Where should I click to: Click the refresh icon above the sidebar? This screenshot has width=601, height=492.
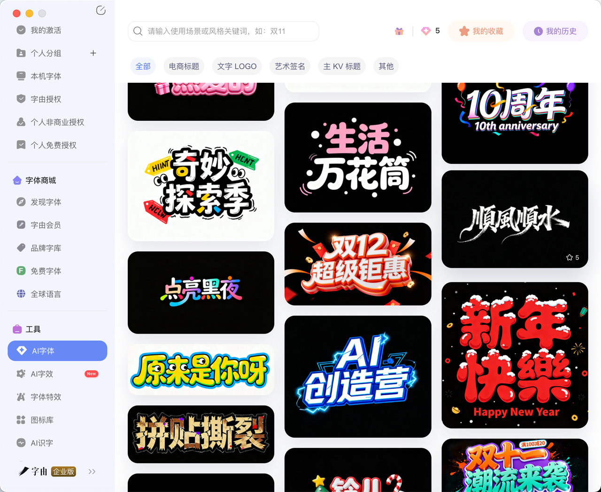pos(100,10)
